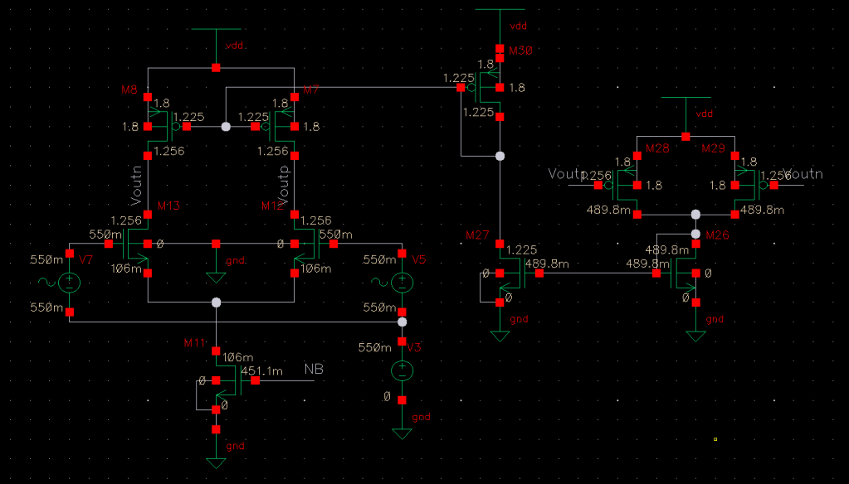Image resolution: width=849 pixels, height=484 pixels.
Task: Select the V7 AC voltage source
Action: [70, 282]
